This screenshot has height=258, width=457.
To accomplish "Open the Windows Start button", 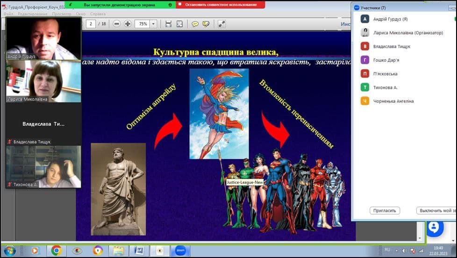I will pyautogui.click(x=10, y=251).
